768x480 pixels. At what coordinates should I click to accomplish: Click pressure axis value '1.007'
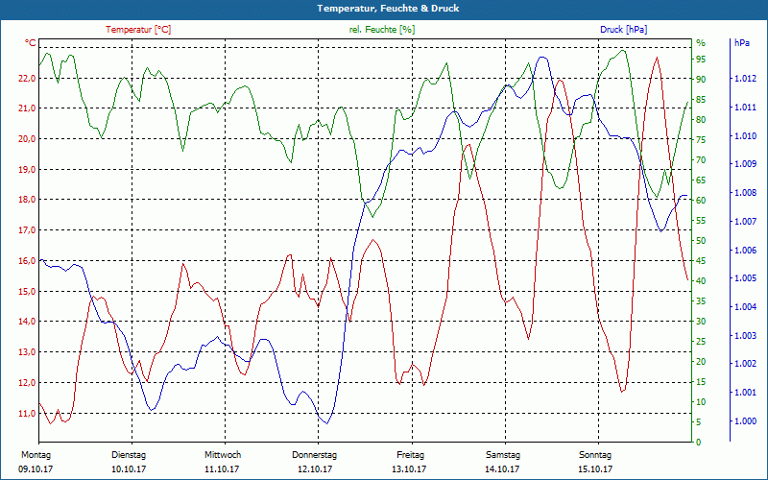pos(746,222)
